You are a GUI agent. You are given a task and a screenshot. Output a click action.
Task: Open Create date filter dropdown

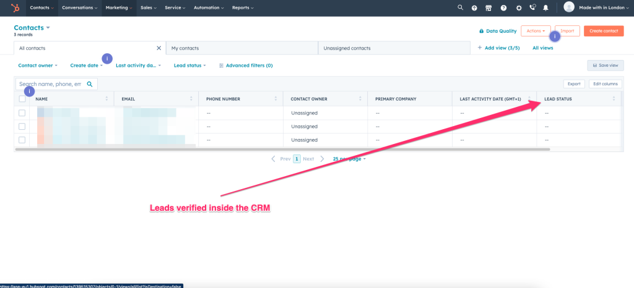point(87,66)
